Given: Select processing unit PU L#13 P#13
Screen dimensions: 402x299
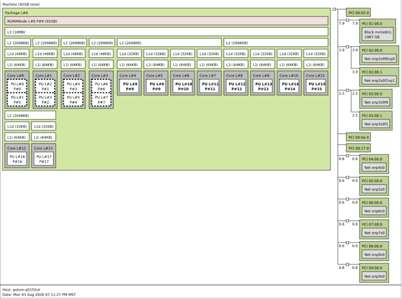Looking at the screenshot, I should [263, 86].
